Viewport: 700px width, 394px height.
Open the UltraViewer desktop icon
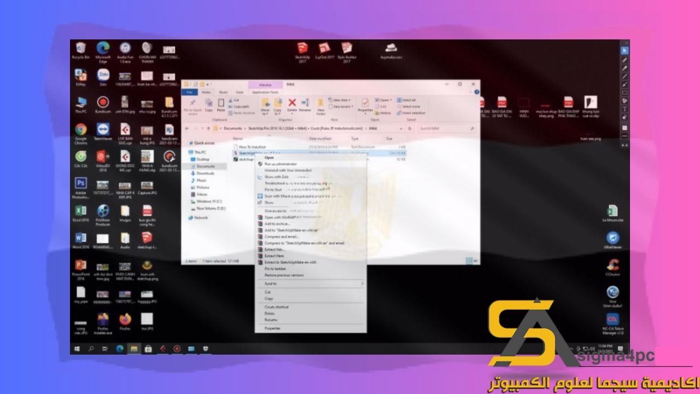point(613,241)
